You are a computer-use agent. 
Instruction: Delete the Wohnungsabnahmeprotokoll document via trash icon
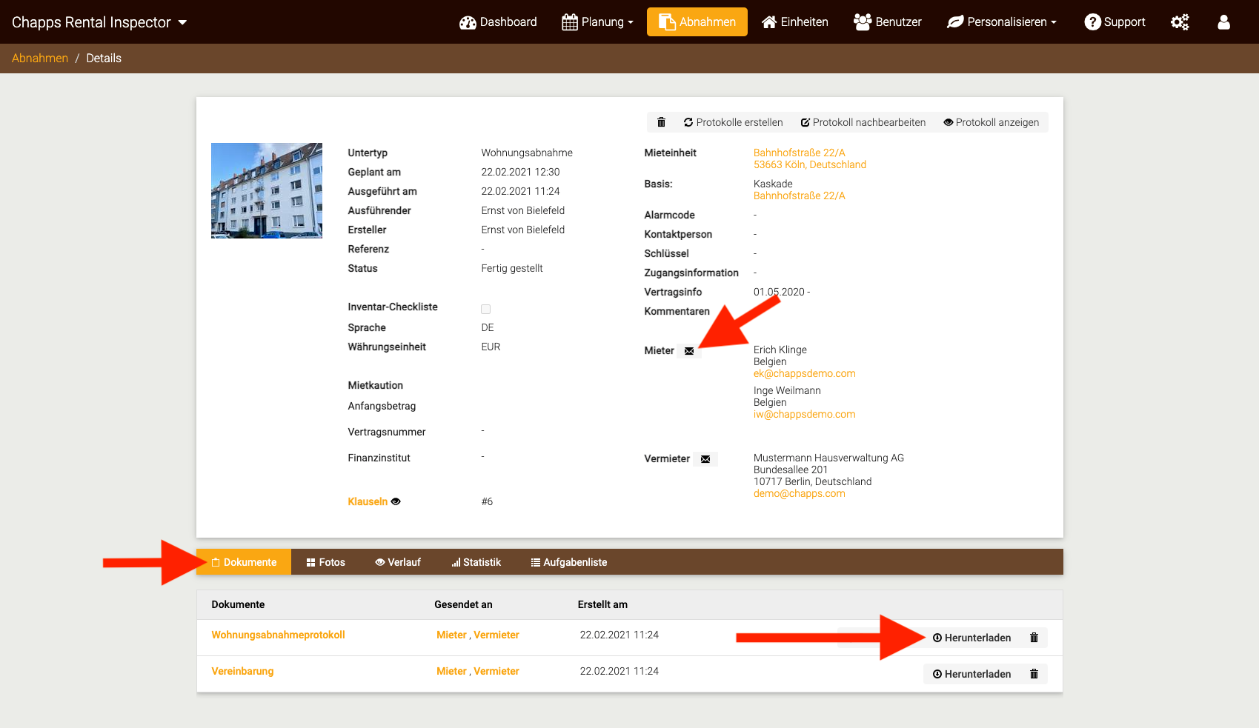pos(1034,638)
